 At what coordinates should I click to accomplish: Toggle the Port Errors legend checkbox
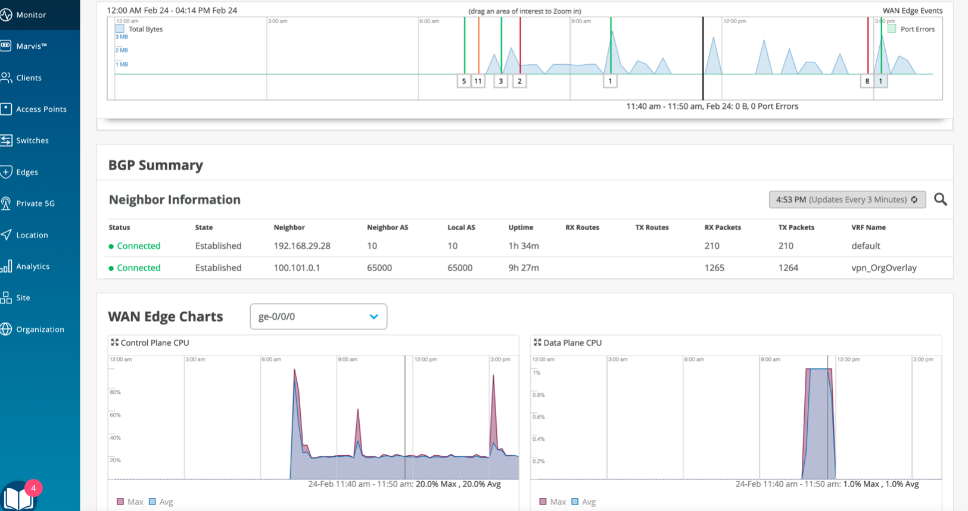click(x=892, y=29)
